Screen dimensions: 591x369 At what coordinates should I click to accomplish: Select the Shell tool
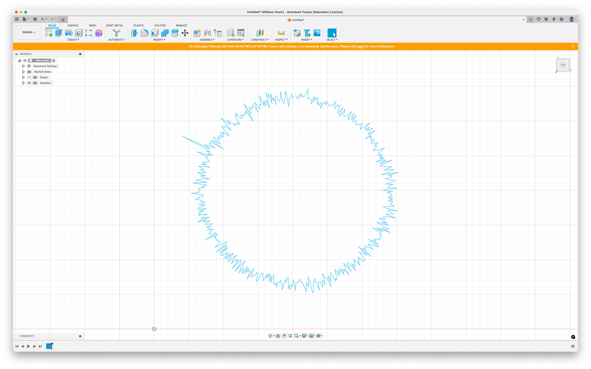pyautogui.click(x=155, y=33)
